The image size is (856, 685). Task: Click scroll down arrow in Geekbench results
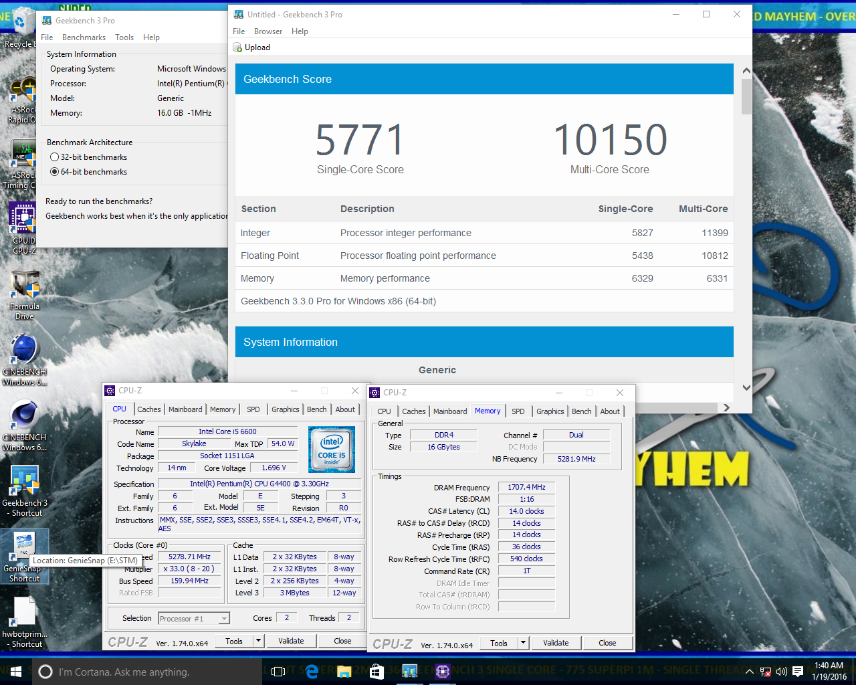(x=746, y=388)
